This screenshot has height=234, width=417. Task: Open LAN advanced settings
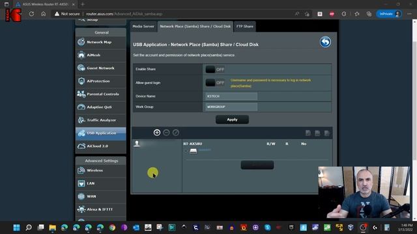tap(100, 183)
